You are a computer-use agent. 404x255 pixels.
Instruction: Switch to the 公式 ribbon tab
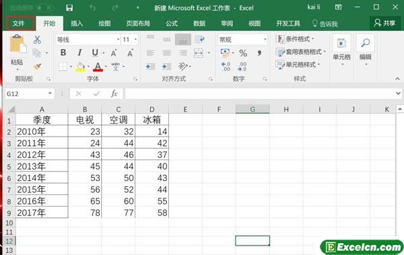172,24
